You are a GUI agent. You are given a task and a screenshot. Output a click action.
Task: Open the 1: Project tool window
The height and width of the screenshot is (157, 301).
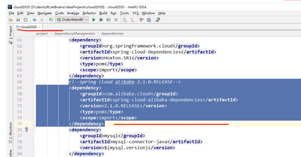[10, 34]
